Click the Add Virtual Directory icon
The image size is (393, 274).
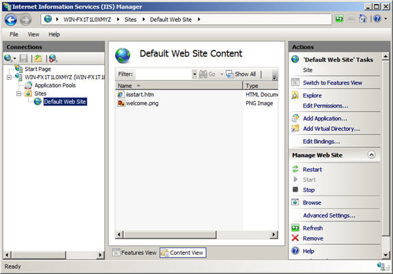point(295,129)
